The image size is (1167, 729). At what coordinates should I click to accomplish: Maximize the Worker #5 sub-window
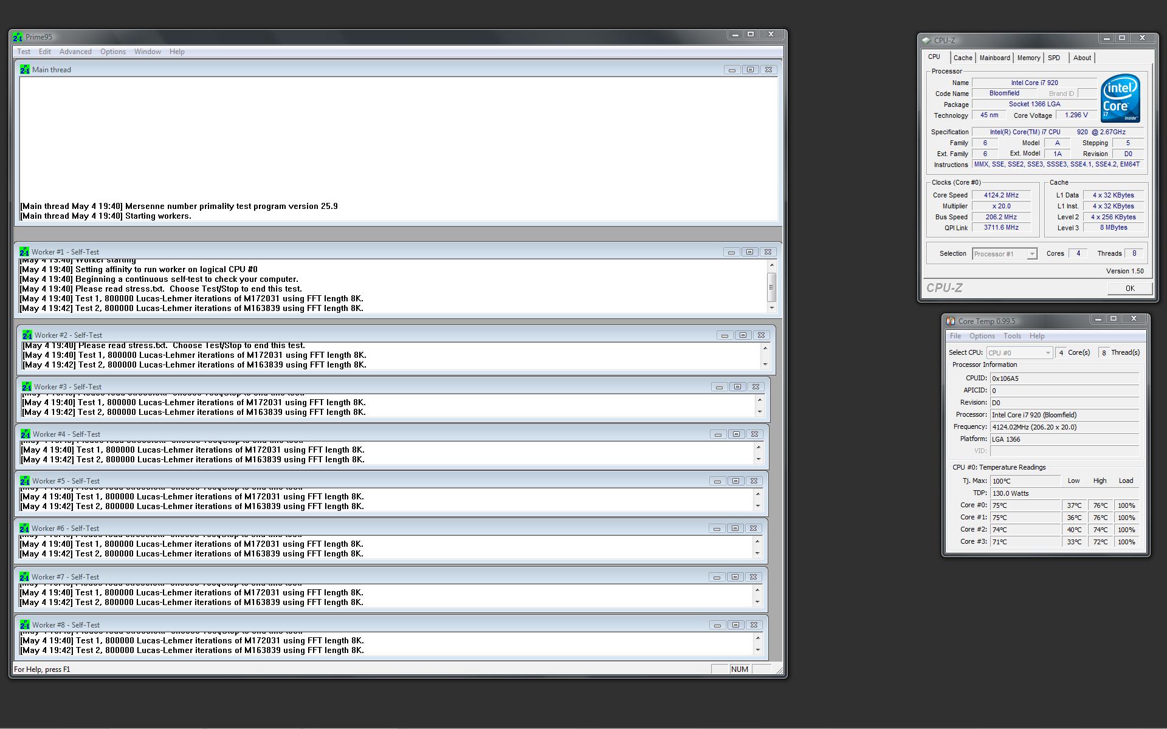pos(735,481)
